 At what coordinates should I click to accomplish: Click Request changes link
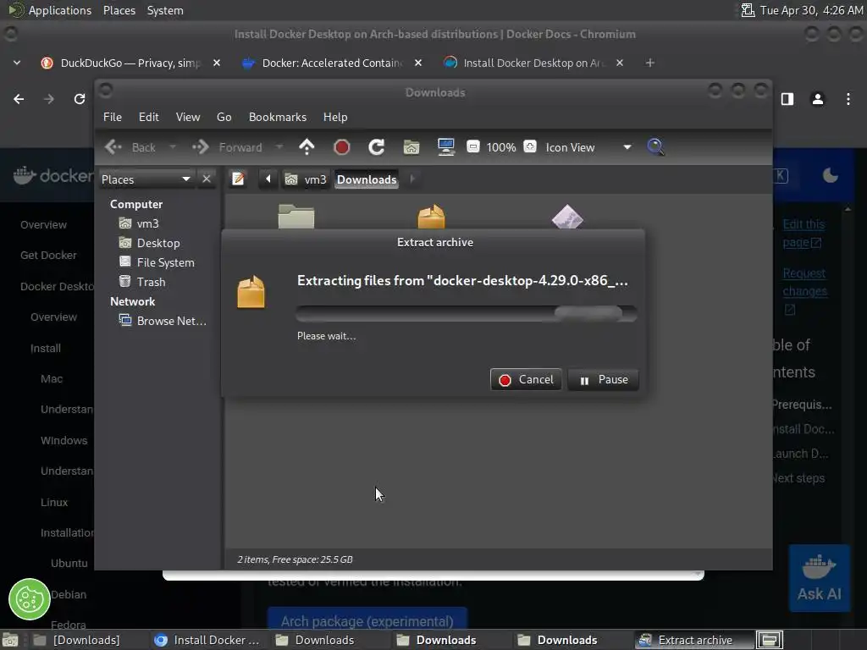tap(805, 291)
